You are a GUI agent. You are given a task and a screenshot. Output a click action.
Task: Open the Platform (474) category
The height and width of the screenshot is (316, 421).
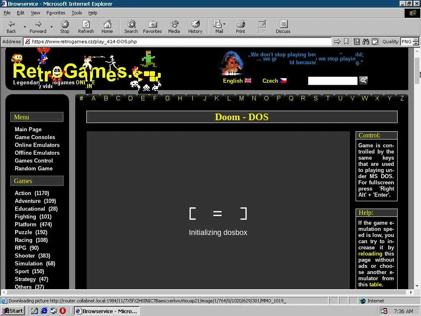pos(33,224)
